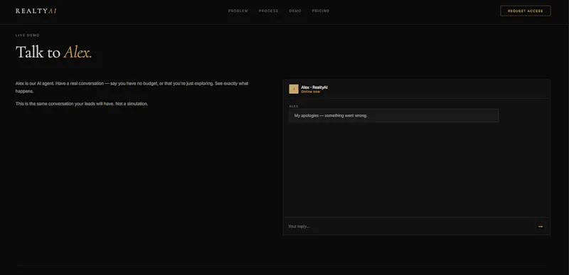Click the send arrow icon in chat
Screen dimensions: 569x275
pos(541,227)
